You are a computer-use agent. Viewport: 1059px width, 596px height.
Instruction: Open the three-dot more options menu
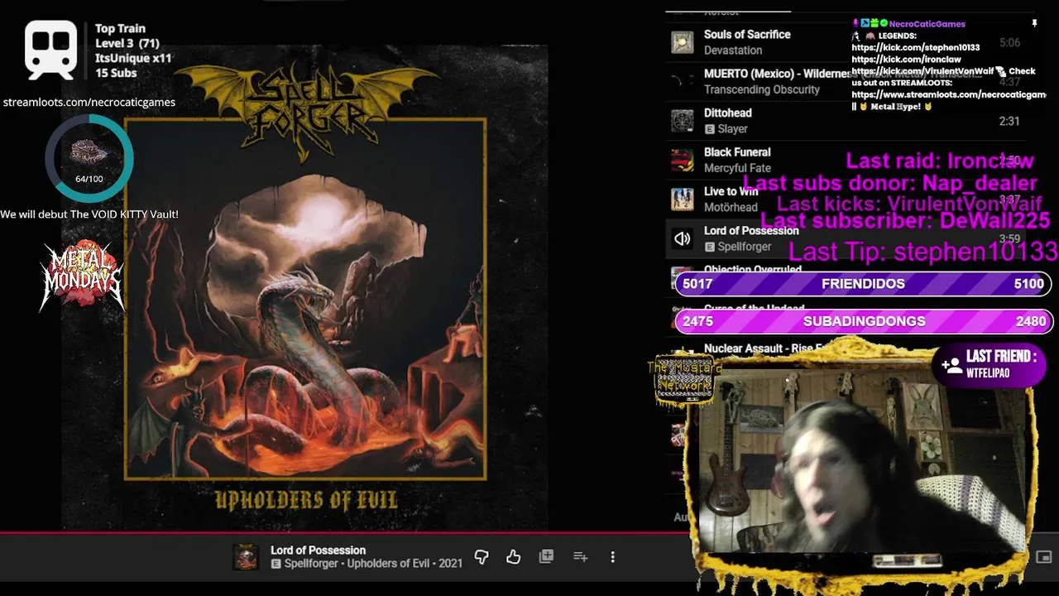tap(612, 557)
